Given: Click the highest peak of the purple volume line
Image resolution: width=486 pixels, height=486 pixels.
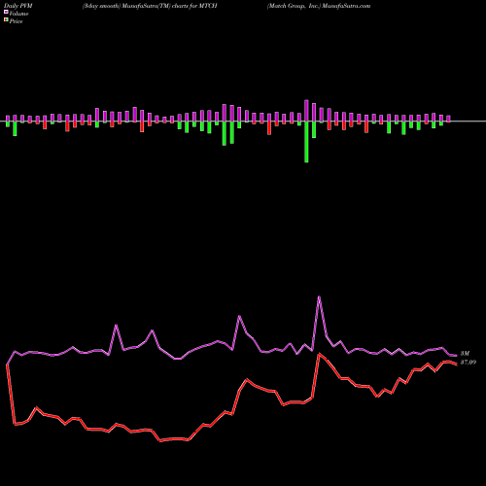Looking at the screenshot, I should pyautogui.click(x=319, y=296).
